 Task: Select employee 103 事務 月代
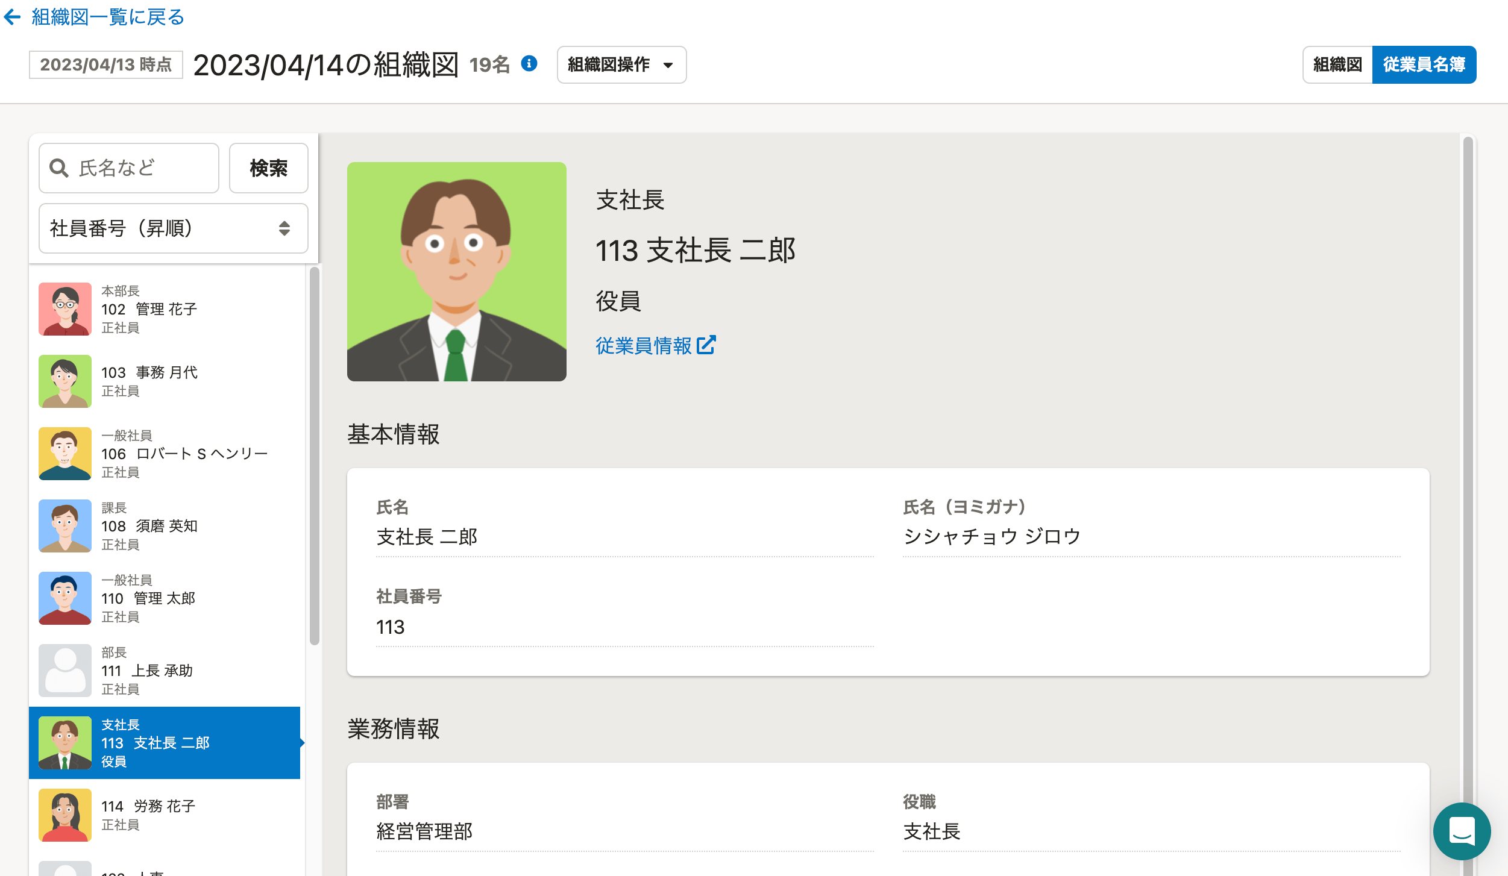coord(165,381)
